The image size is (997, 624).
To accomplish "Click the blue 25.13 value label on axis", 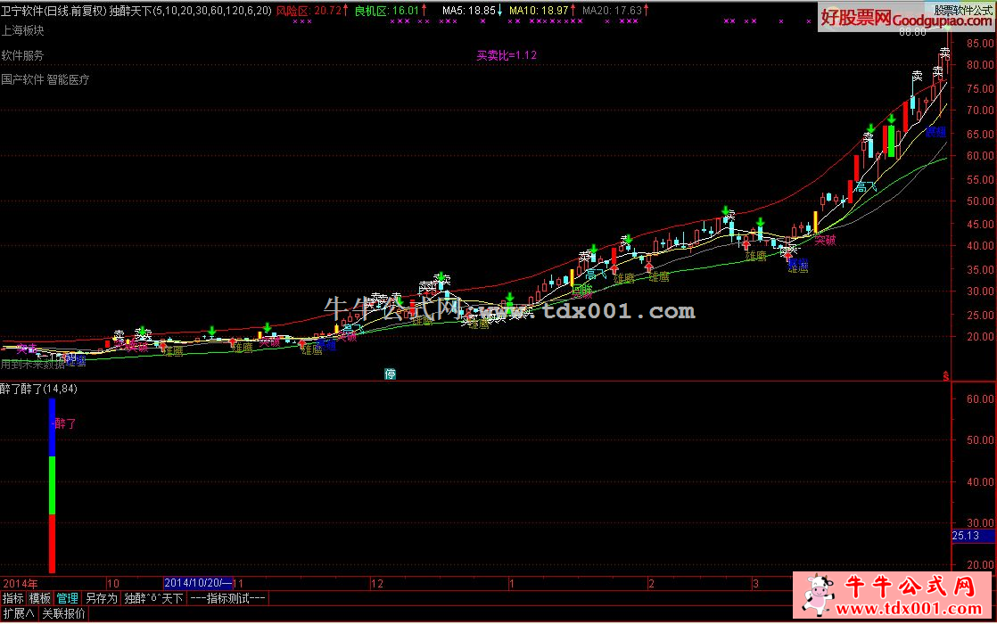I will [967, 536].
